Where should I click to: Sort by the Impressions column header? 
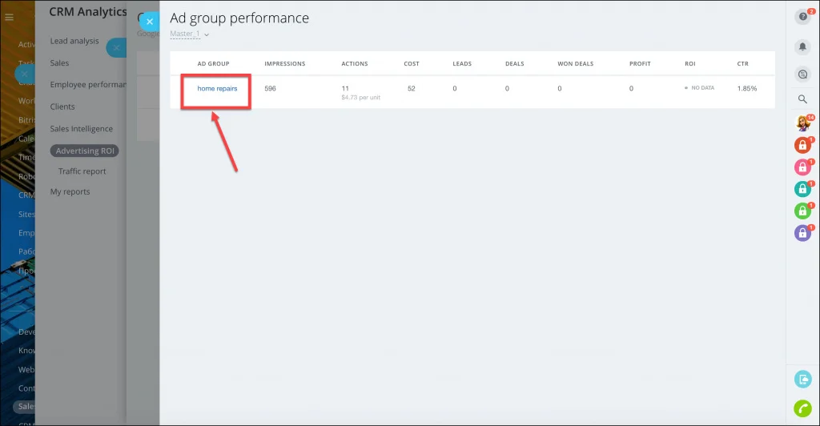(284, 64)
